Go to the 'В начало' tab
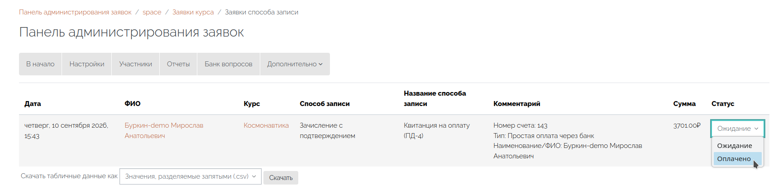 tap(40, 64)
